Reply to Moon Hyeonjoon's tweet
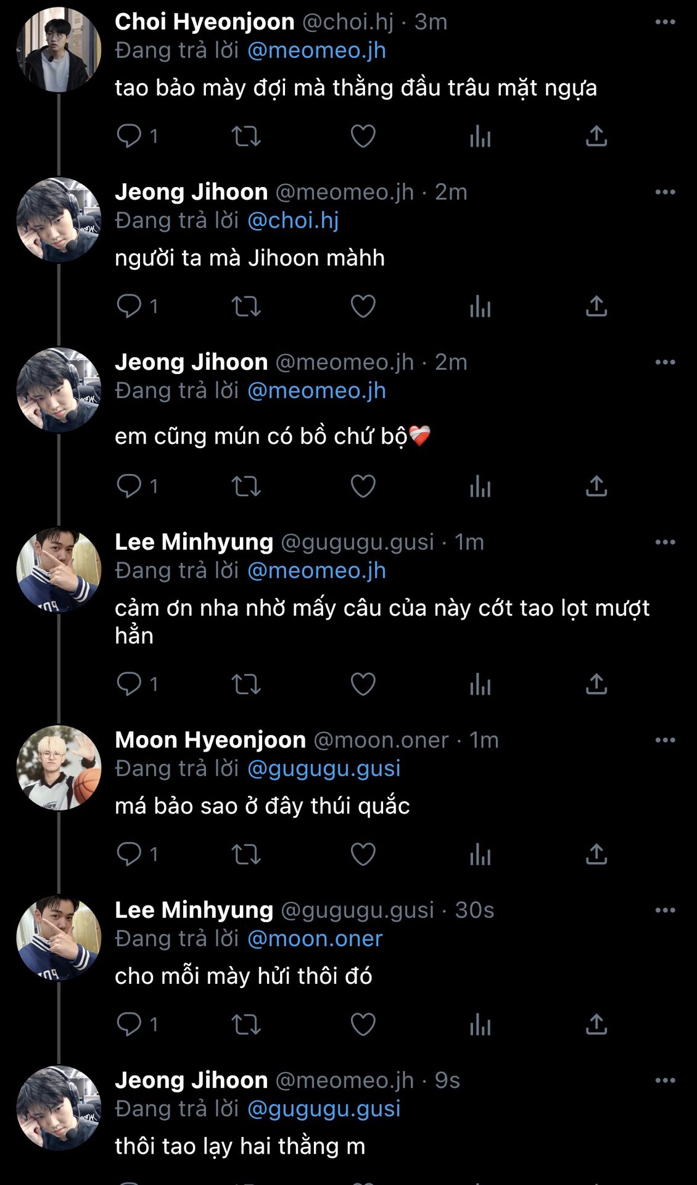Image resolution: width=697 pixels, height=1185 pixels. pos(129,854)
